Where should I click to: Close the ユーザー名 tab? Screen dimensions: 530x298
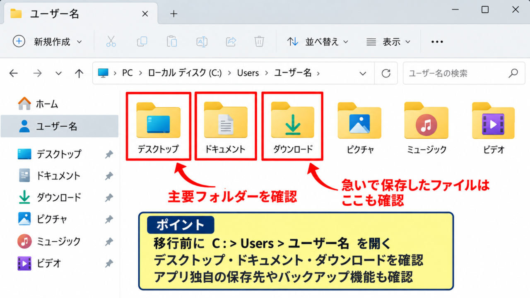pos(145,14)
